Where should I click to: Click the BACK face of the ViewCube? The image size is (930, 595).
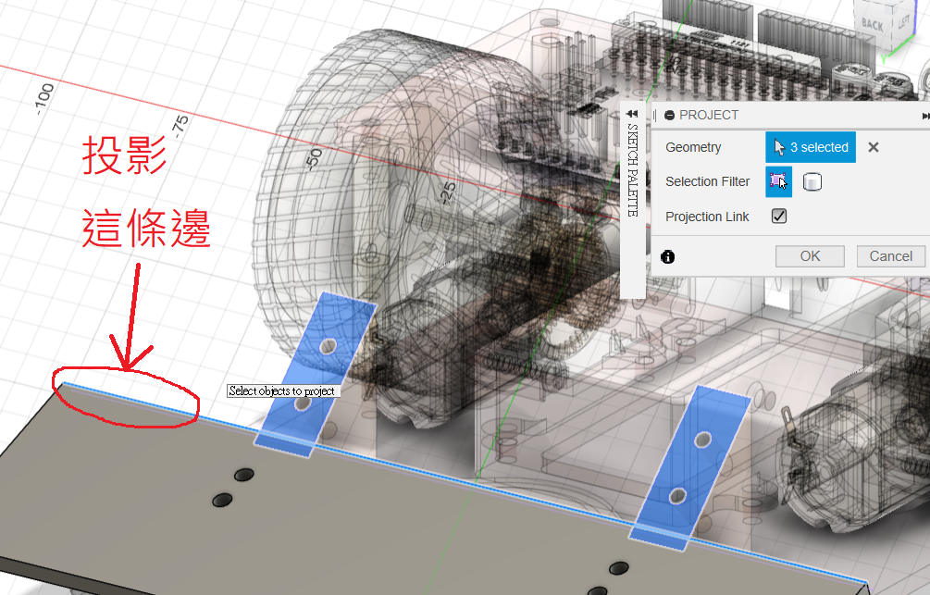coord(871,25)
